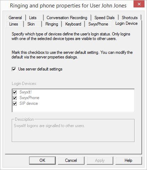Open the General tab

(15, 18)
